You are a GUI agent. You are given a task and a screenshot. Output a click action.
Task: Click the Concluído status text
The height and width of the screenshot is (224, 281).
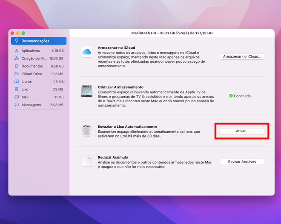[x=242, y=96]
